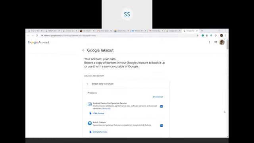The image size is (254, 143).
Task: Click the SS participant avatar
Action: tap(127, 14)
